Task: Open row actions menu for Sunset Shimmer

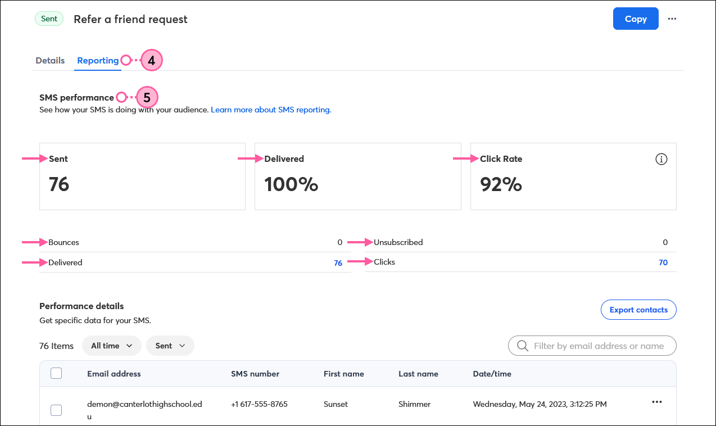Action: coord(656,402)
